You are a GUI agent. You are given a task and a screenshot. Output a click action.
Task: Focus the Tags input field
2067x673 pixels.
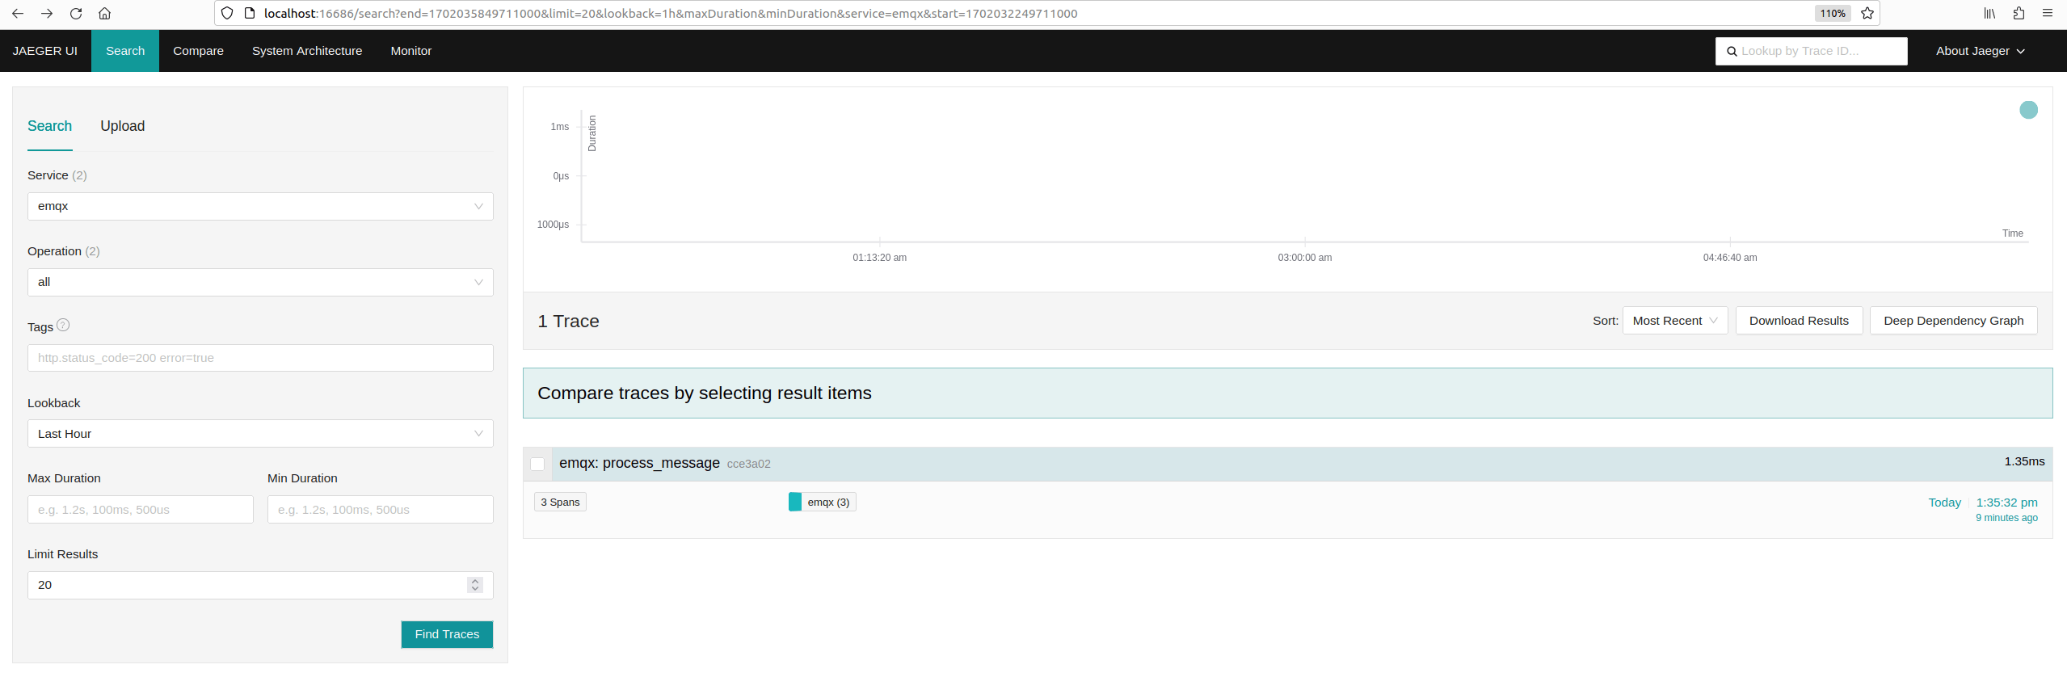[x=260, y=358]
